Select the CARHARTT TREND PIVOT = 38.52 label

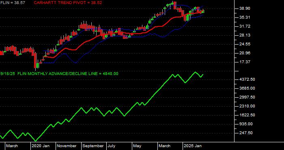(68, 3)
